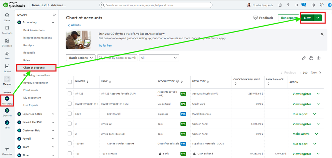Image resolution: width=332 pixels, height=158 pixels.
Task: Expand the Payroll section
Action: 53,139
